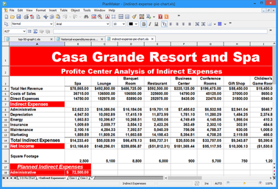Image resolution: width=278 pixels, height=189 pixels.
Task: Select row 14 header
Action: [6, 141]
